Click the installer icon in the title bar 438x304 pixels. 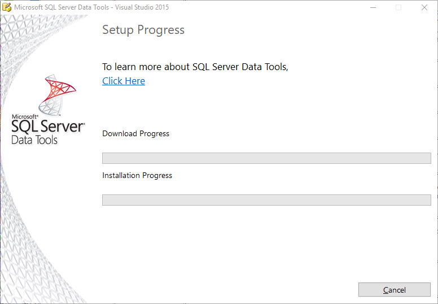pyautogui.click(x=7, y=7)
